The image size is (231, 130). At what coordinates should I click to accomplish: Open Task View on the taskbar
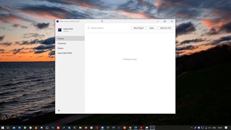click(8, 127)
